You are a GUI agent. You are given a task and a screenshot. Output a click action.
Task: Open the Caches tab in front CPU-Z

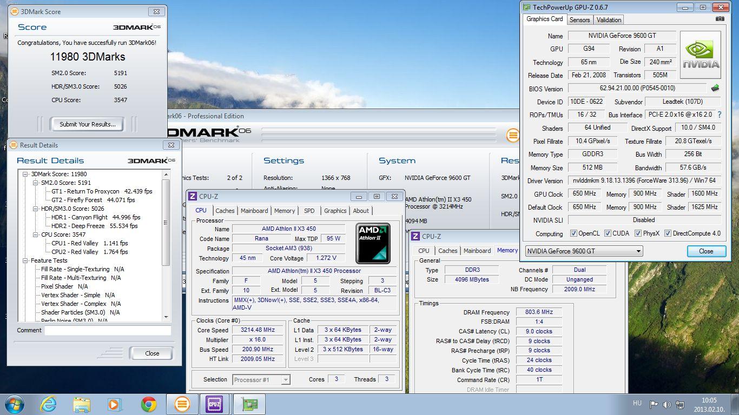225,211
